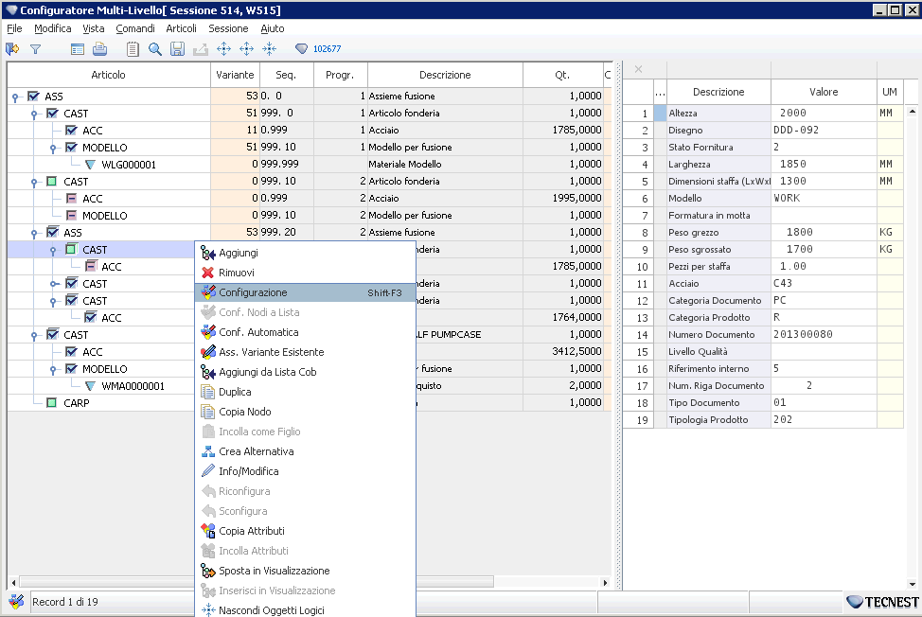Close the attributes panel with the X
This screenshot has height=617, width=922.
638,69
